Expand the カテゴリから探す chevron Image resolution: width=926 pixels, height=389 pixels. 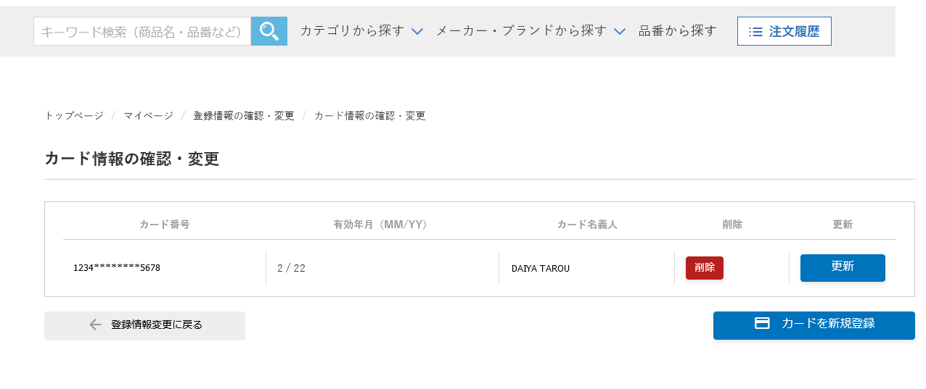tap(417, 31)
